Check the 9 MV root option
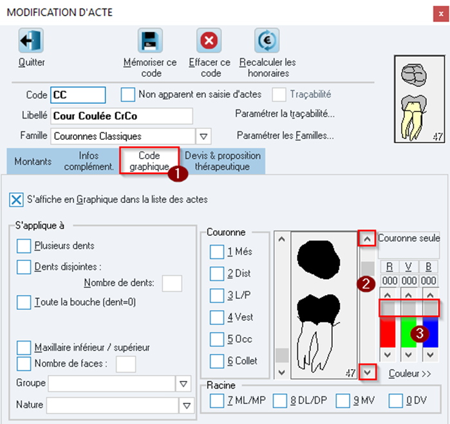The height and width of the screenshot is (424, 450). coord(343,401)
